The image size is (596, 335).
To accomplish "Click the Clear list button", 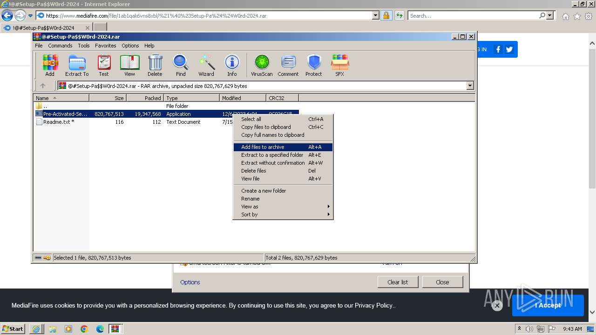I will [398, 282].
